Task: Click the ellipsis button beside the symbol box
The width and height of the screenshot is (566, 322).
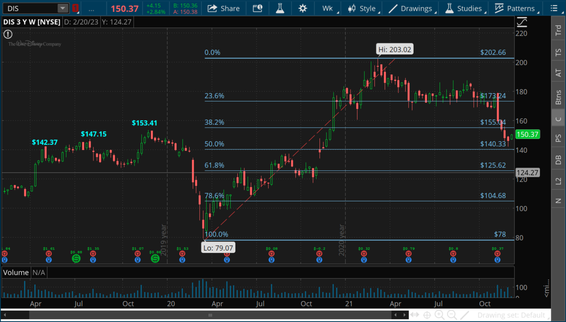Action: pyautogui.click(x=91, y=8)
